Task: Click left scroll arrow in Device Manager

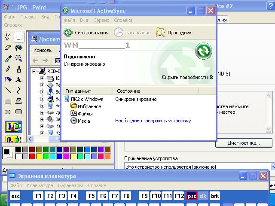Action: 30,139
